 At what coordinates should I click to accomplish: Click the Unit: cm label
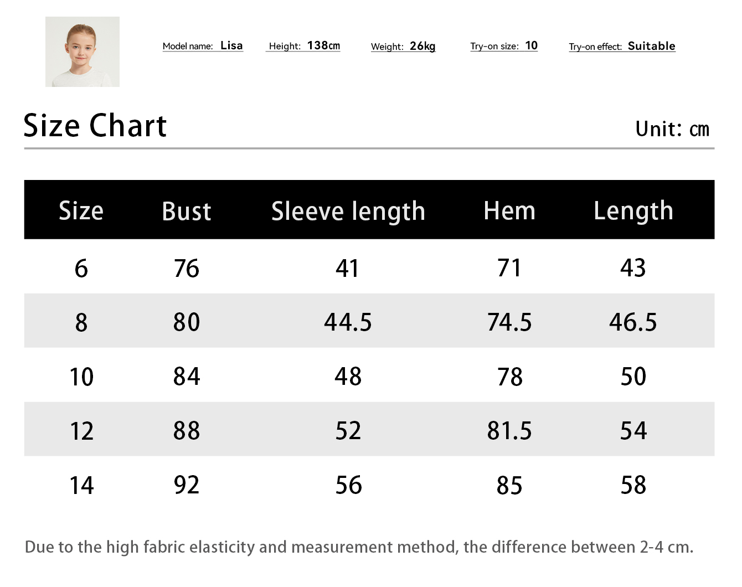click(x=672, y=129)
